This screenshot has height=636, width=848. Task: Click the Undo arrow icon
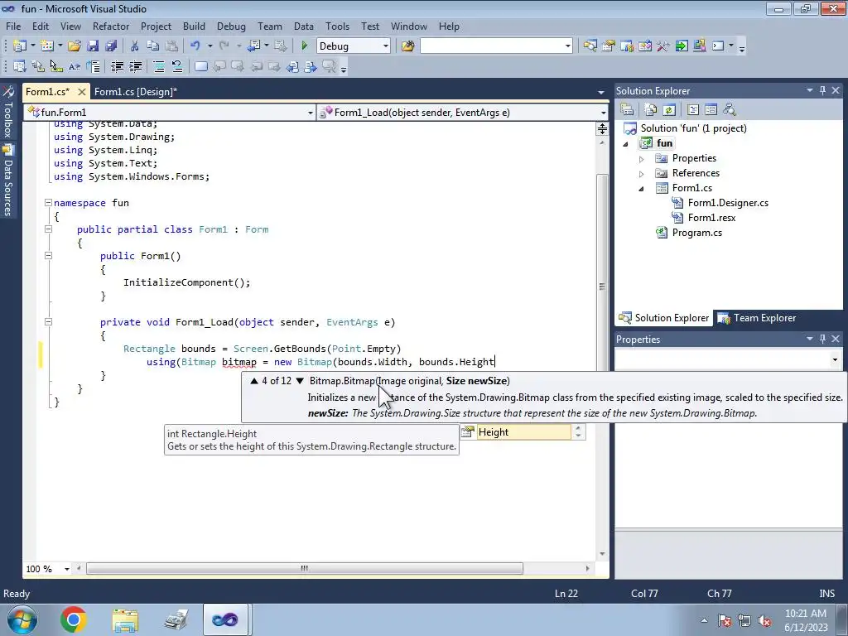coord(195,46)
